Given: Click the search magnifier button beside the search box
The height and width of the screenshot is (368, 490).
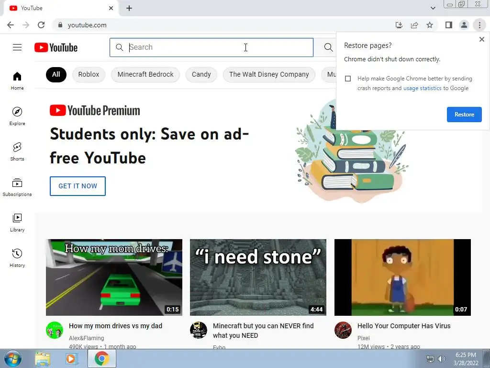Looking at the screenshot, I should (328, 47).
